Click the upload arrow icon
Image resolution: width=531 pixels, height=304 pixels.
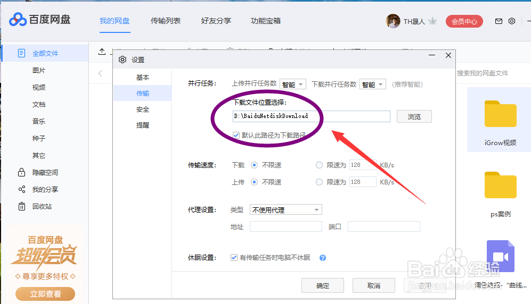pyautogui.click(x=102, y=52)
